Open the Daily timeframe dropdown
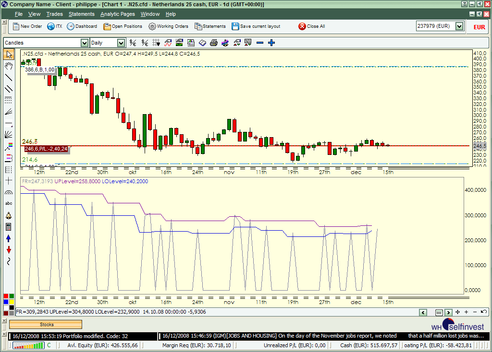This screenshot has width=492, height=352. 121,43
